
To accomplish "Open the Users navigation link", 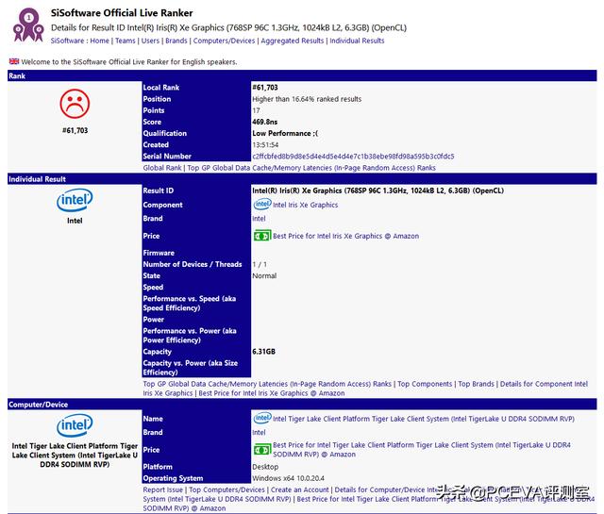I will coord(150,41).
